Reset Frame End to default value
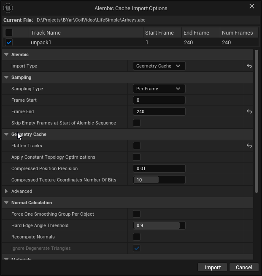Viewport: 262px width, 276px height. tap(249, 111)
